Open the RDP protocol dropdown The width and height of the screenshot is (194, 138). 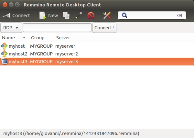click(11, 28)
